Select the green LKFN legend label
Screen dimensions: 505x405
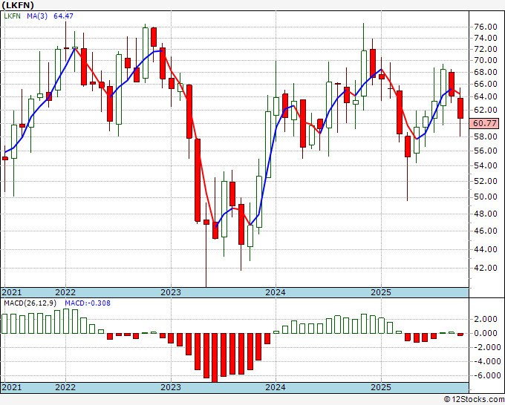click(x=12, y=16)
